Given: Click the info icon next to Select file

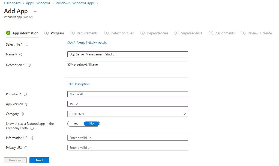Looking at the screenshot, I should tap(27, 44).
